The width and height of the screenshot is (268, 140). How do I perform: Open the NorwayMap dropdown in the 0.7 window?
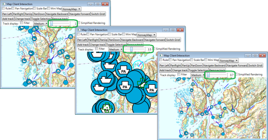pos(229,60)
